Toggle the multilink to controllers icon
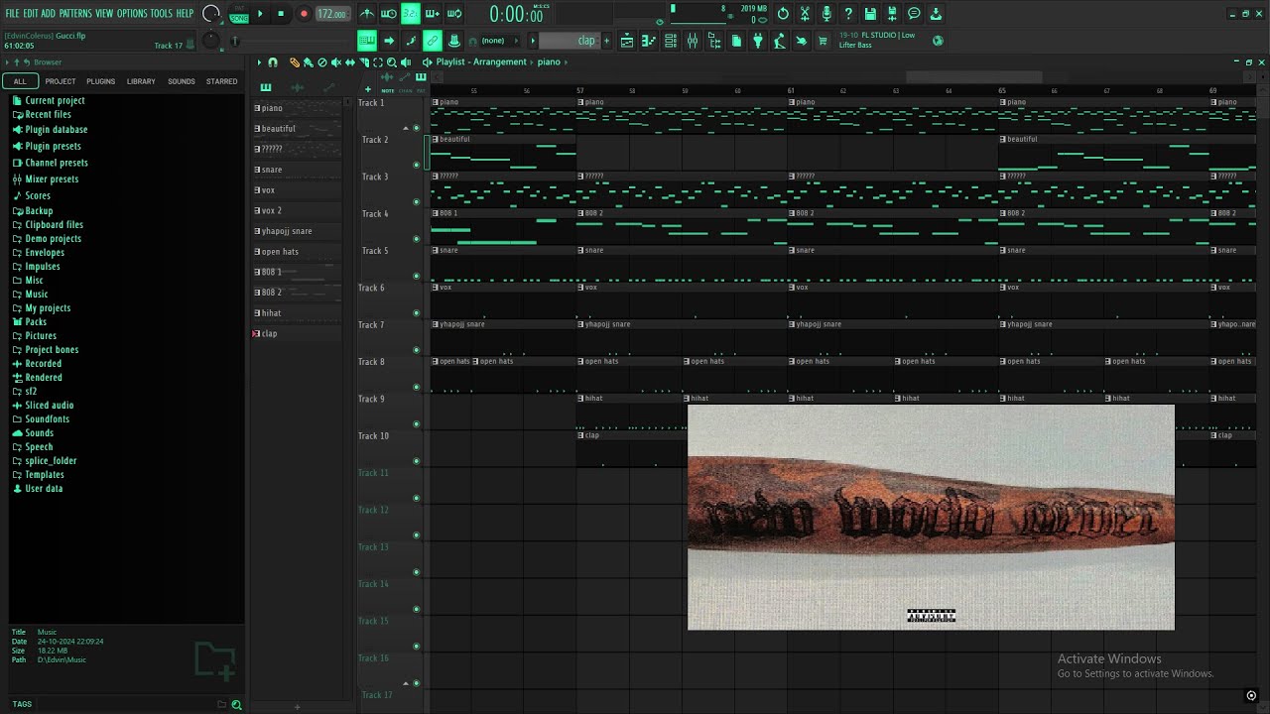 click(453, 41)
